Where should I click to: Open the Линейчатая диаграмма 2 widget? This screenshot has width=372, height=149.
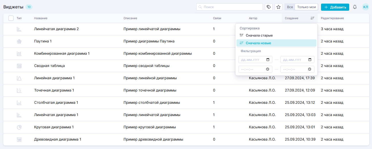click(x=56, y=29)
